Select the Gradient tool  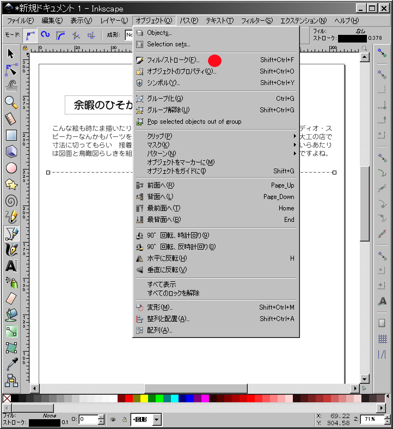[x=11, y=331]
